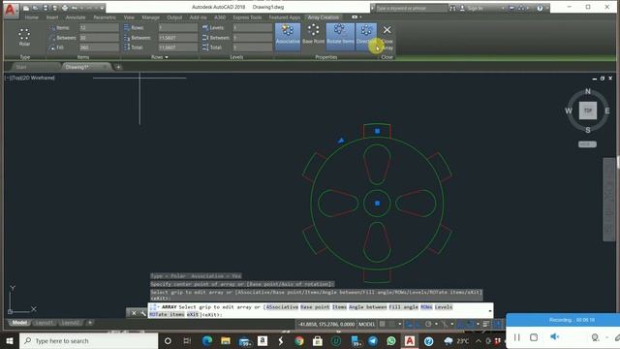Image resolution: width=620 pixels, height=349 pixels.
Task: Click Plot in the Quick Access Toolbar
Action: point(65,8)
